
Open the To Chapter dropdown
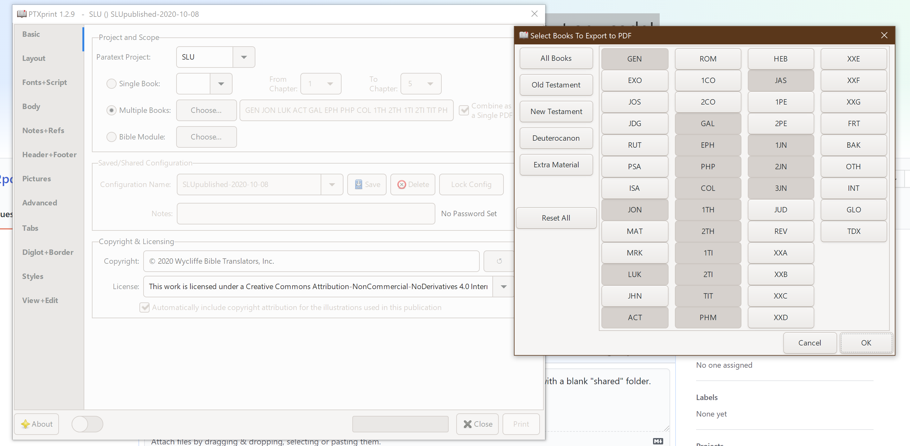(430, 84)
